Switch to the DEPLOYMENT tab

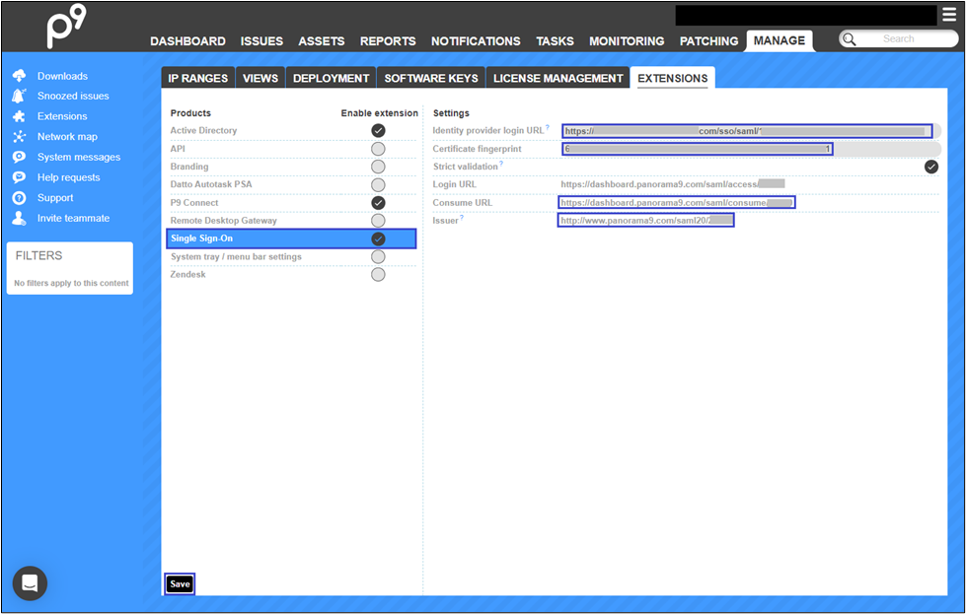(x=332, y=78)
